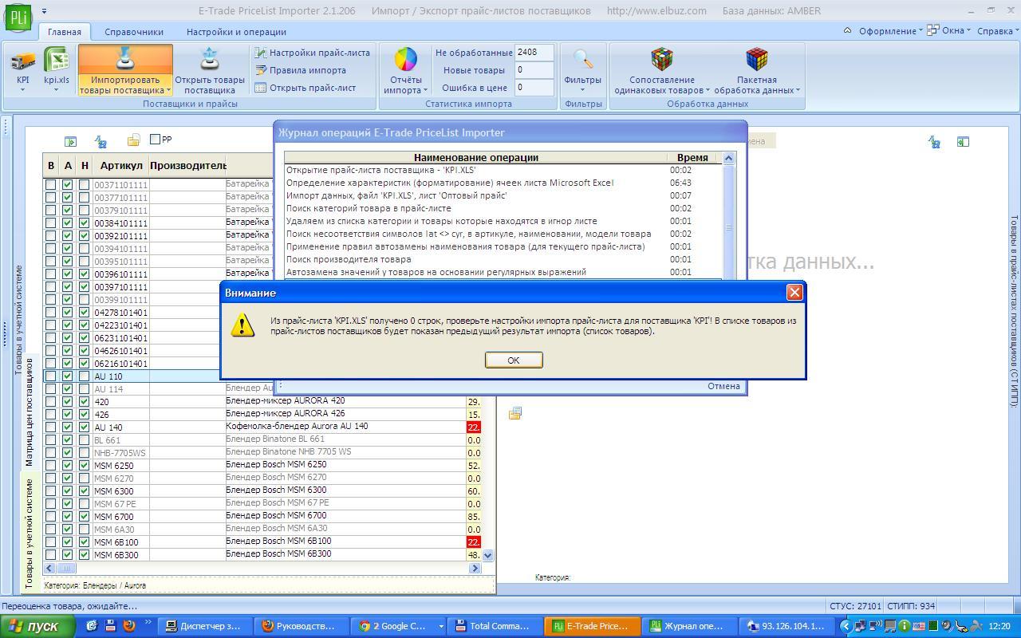The image size is (1021, 638).
Task: Click the yellow warning triangle icon
Action: (242, 325)
